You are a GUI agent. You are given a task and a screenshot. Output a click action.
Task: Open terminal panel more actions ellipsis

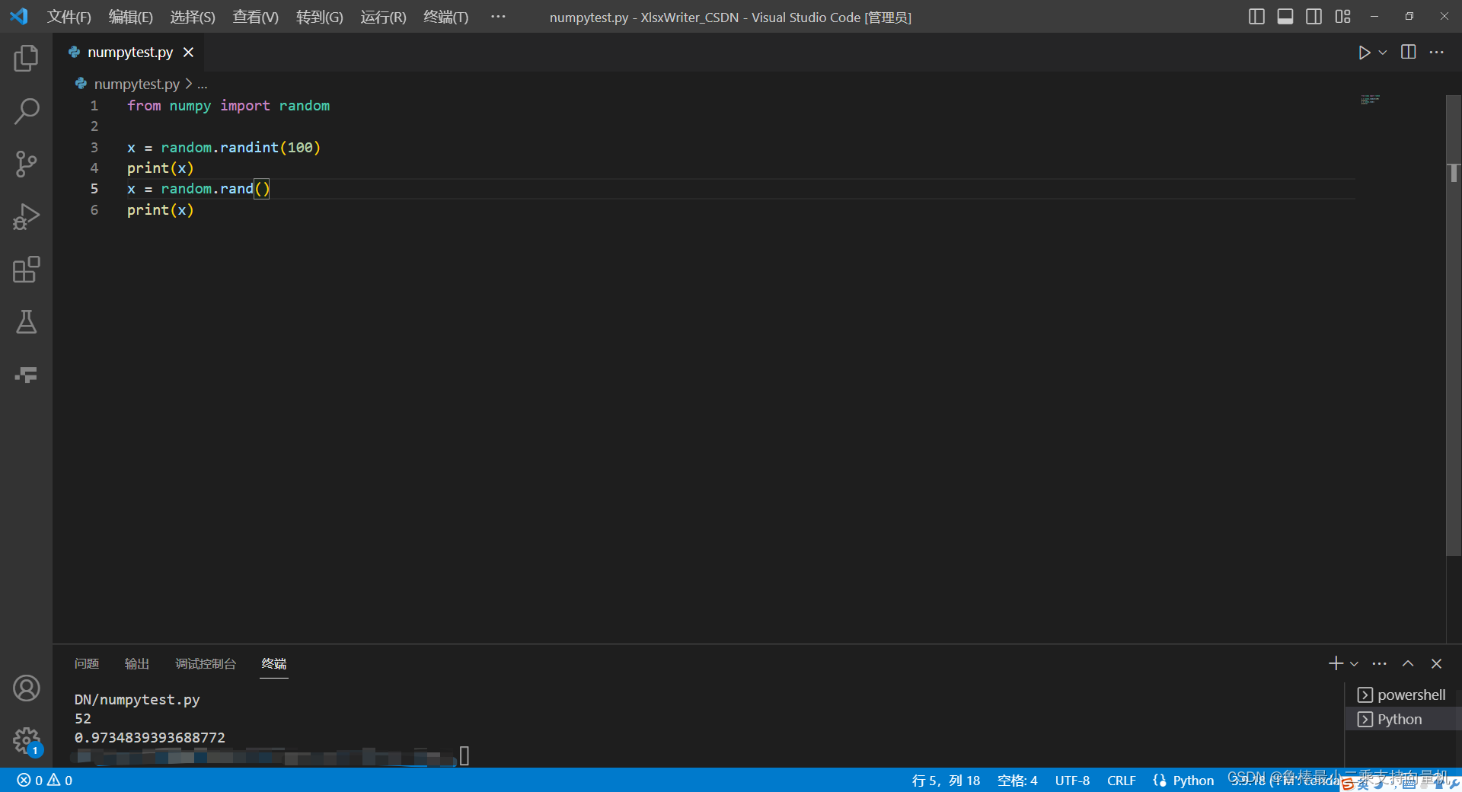tap(1380, 663)
